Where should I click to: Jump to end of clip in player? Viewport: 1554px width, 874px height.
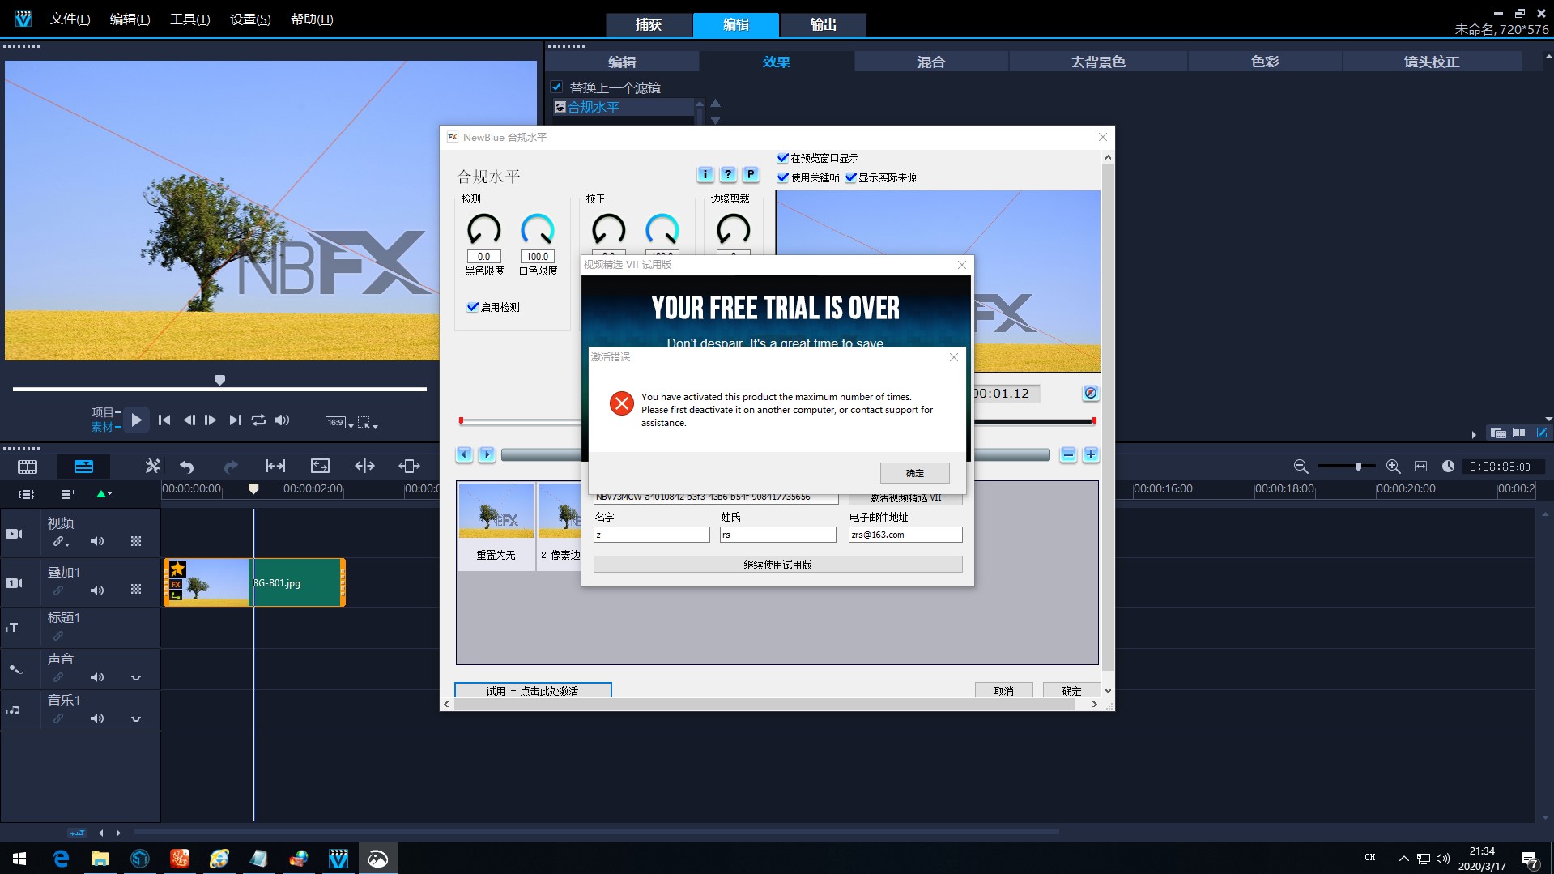click(x=235, y=420)
